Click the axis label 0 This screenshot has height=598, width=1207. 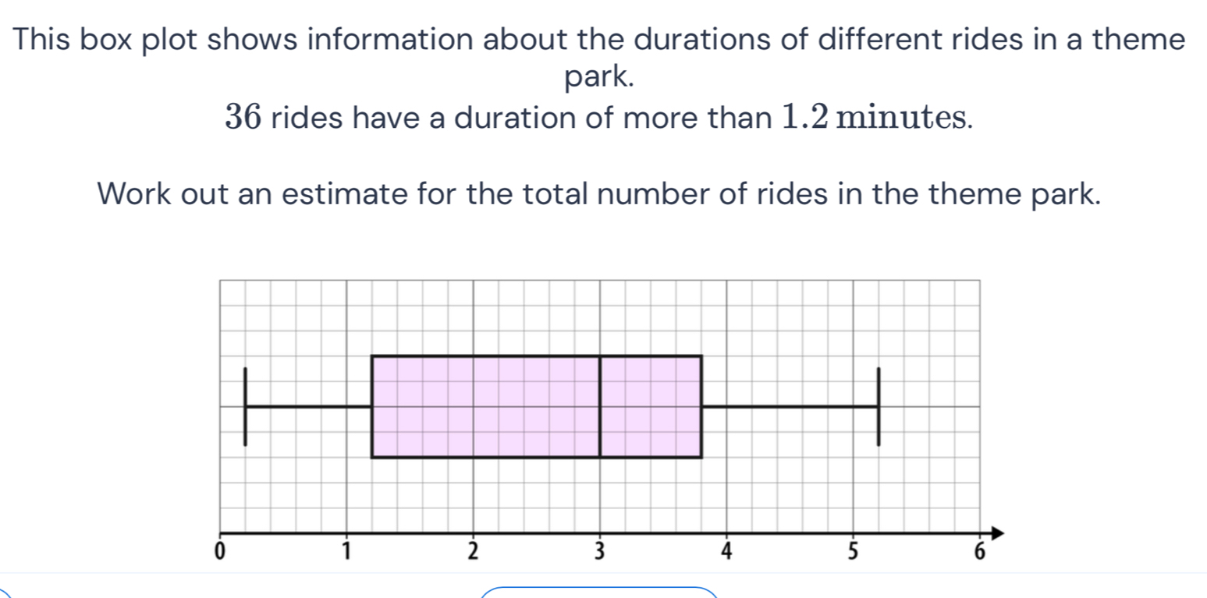(219, 552)
